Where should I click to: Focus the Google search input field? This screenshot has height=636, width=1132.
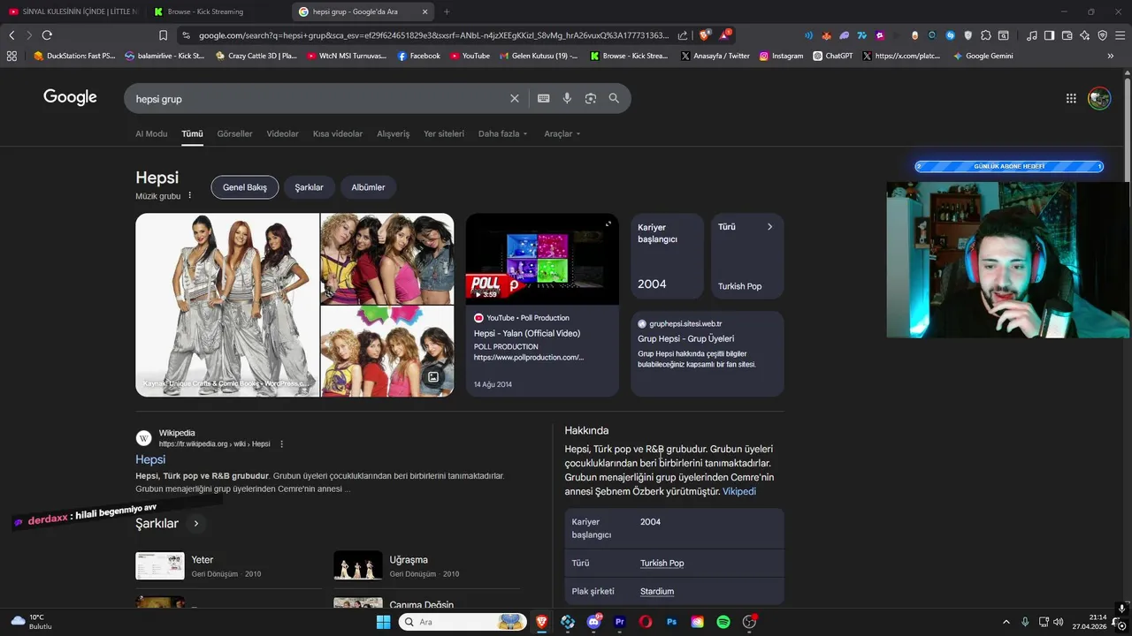(317, 98)
